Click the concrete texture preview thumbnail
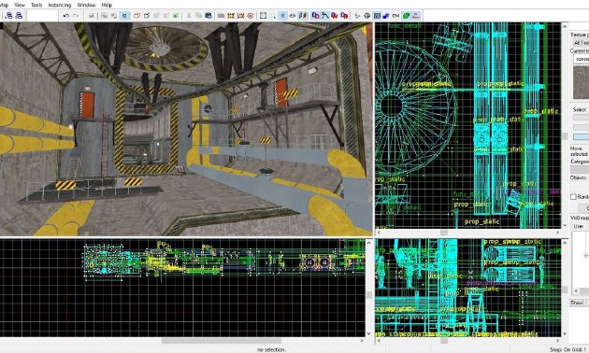The width and height of the screenshot is (589, 353). (582, 82)
